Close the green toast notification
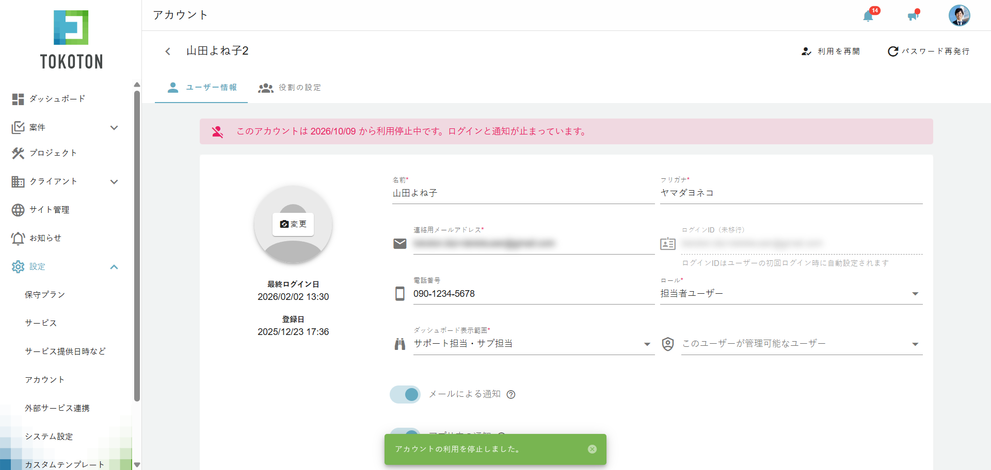The height and width of the screenshot is (470, 991). pyautogui.click(x=592, y=449)
